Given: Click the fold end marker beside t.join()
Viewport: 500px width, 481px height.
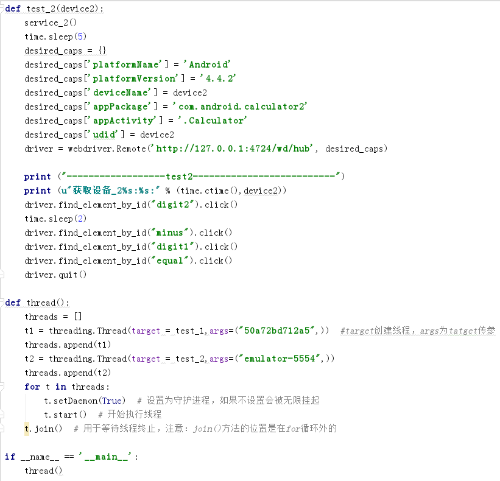Looking at the screenshot, I should (2, 429).
